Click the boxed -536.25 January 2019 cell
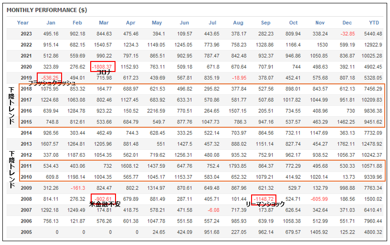 point(49,77)
